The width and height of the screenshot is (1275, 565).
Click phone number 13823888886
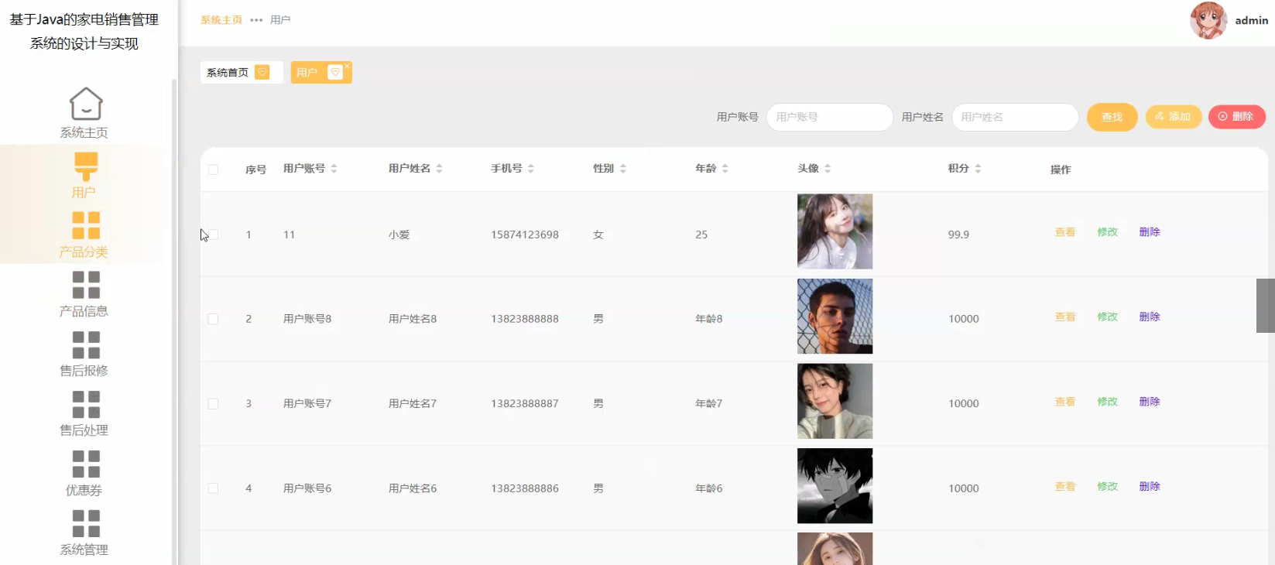coord(525,488)
